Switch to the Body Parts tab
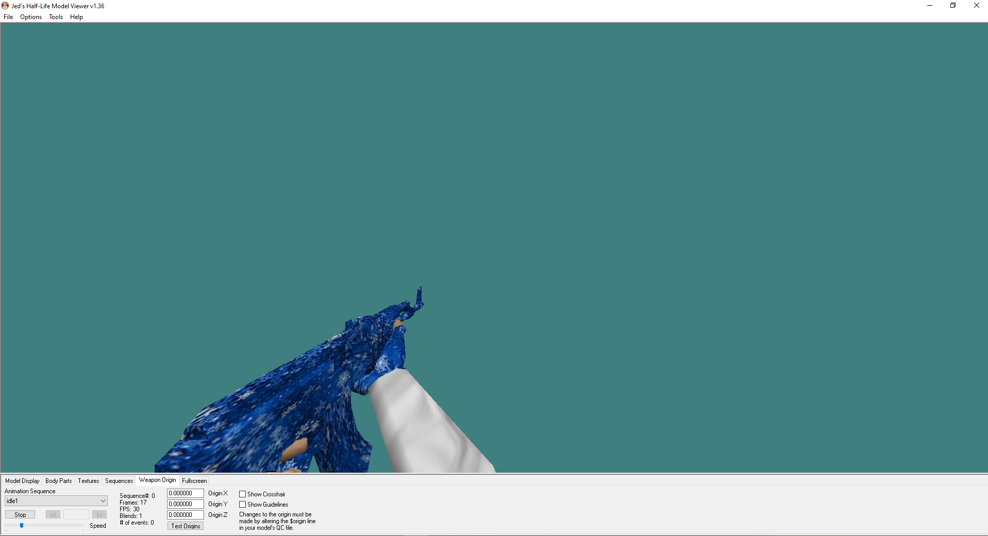 coord(59,481)
